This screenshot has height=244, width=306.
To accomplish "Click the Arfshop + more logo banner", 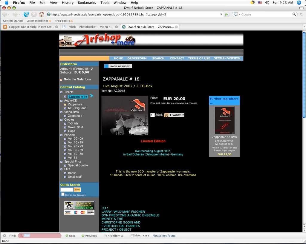I will click(151, 40).
